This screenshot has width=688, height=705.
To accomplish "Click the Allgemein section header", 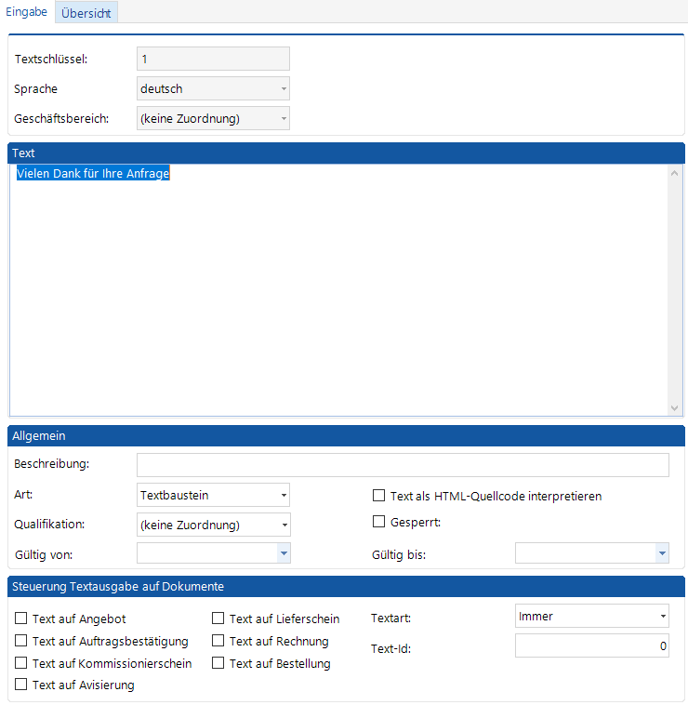I will [346, 435].
